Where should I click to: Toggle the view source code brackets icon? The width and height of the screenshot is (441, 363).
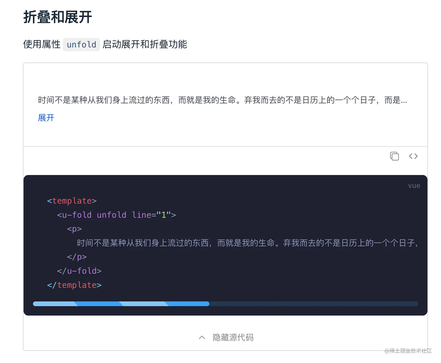click(413, 156)
